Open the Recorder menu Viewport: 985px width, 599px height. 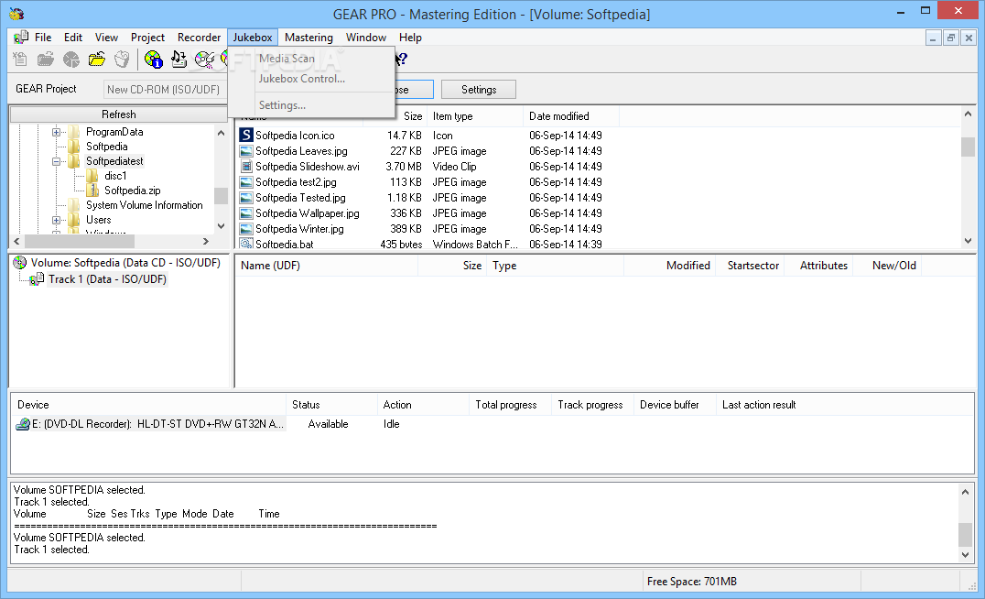coord(200,37)
